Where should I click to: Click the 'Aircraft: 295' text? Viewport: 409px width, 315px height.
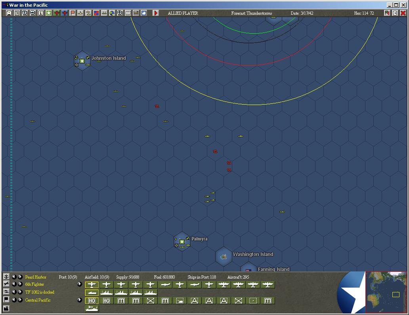click(238, 277)
